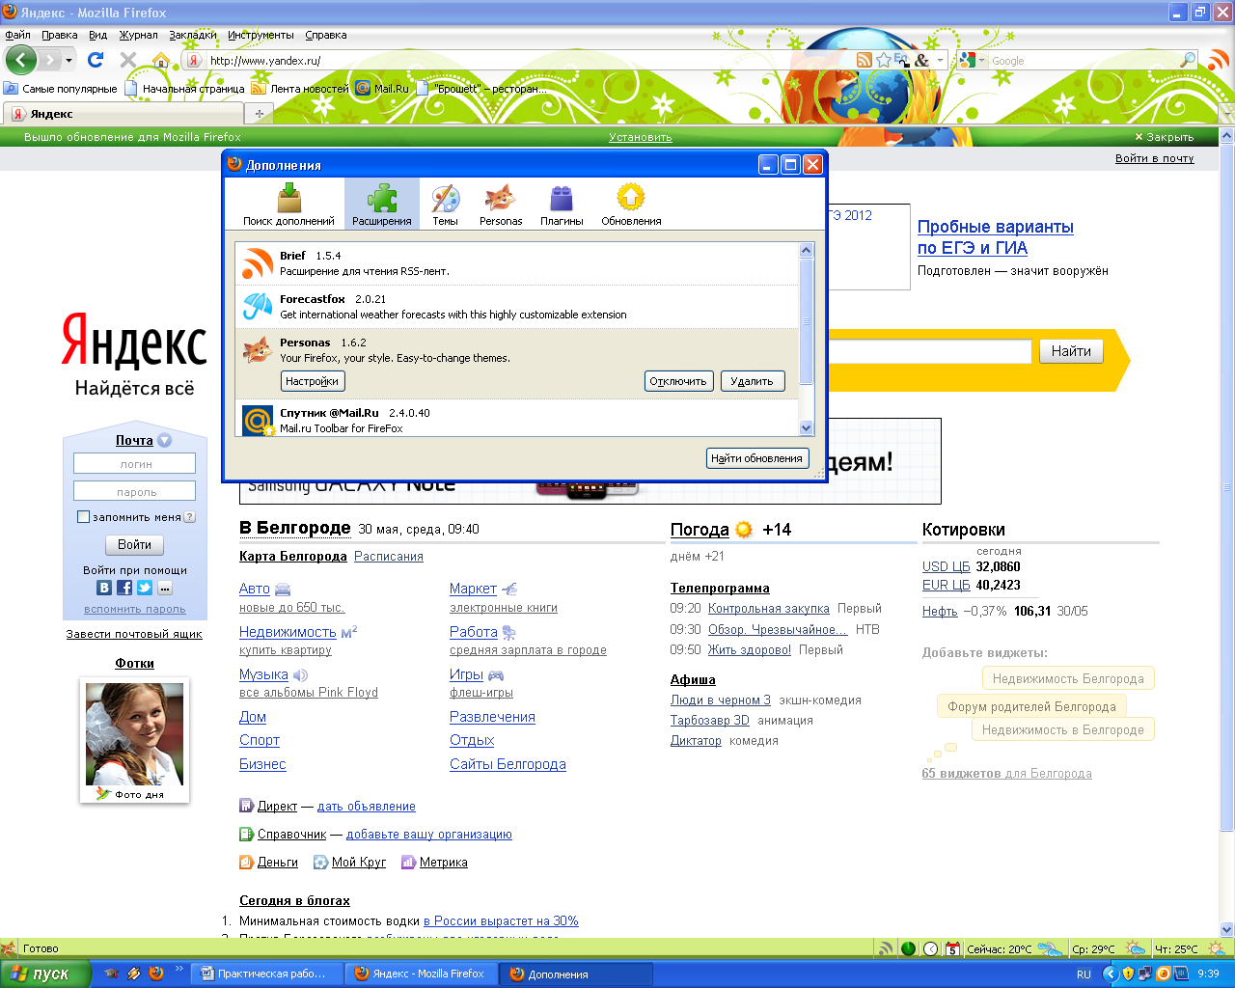Click Настройки button for Personas
The width and height of the screenshot is (1235, 988).
click(x=313, y=381)
